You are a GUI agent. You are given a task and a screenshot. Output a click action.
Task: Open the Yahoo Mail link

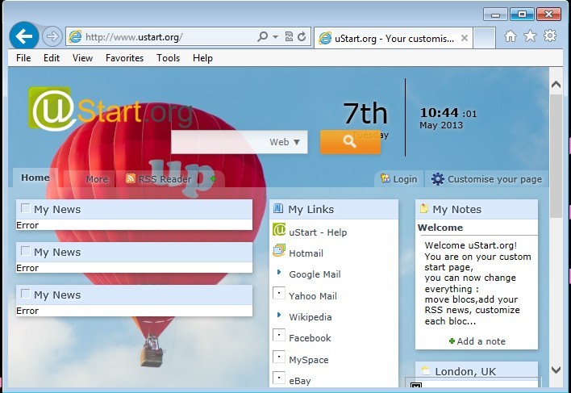point(312,295)
